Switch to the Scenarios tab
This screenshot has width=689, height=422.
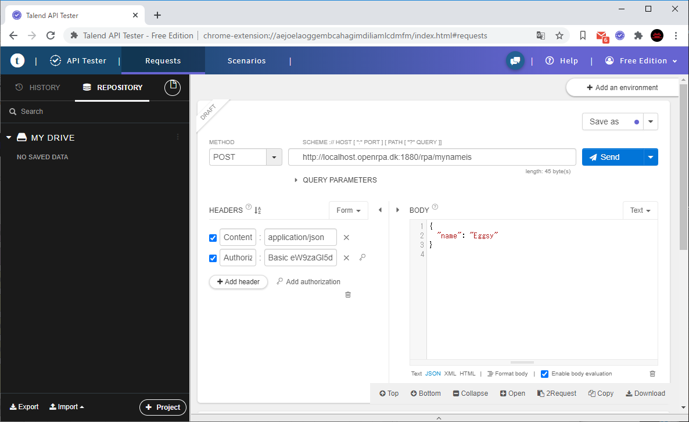(x=246, y=60)
